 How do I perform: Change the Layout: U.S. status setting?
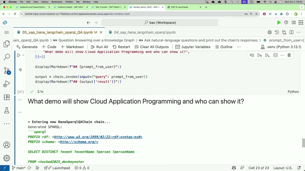282,168
